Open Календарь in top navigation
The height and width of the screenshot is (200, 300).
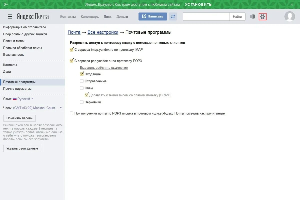[90, 16]
